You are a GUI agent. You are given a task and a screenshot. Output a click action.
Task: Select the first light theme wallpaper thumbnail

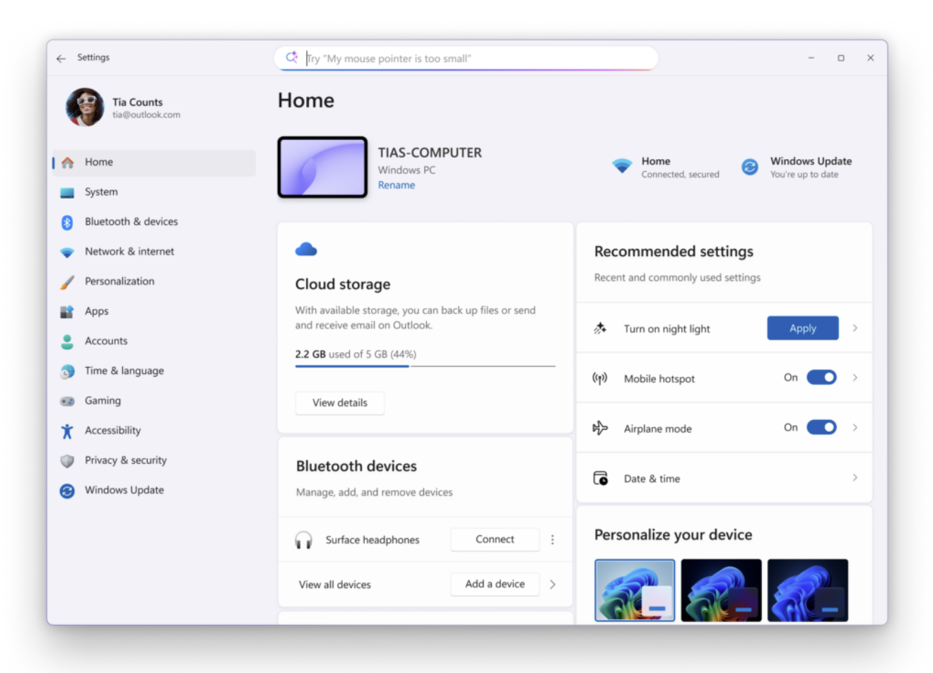click(x=634, y=590)
